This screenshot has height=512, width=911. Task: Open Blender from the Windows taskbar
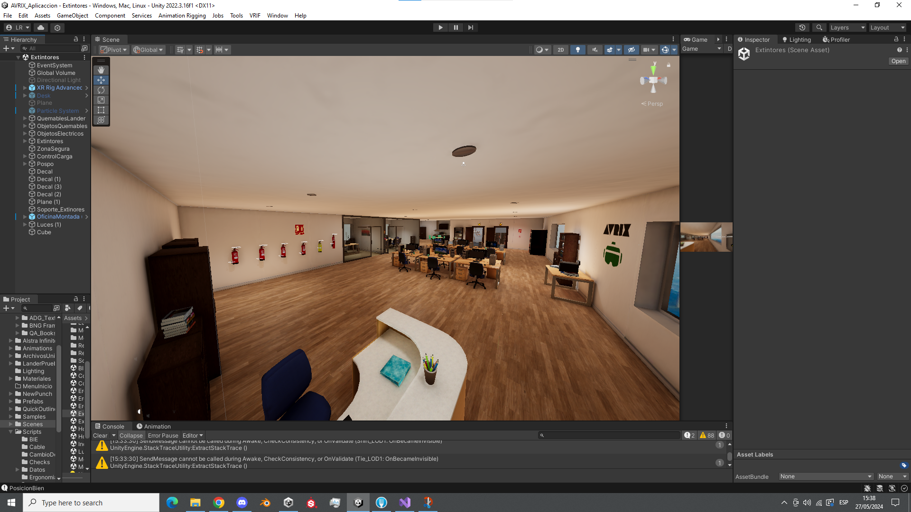(x=265, y=503)
